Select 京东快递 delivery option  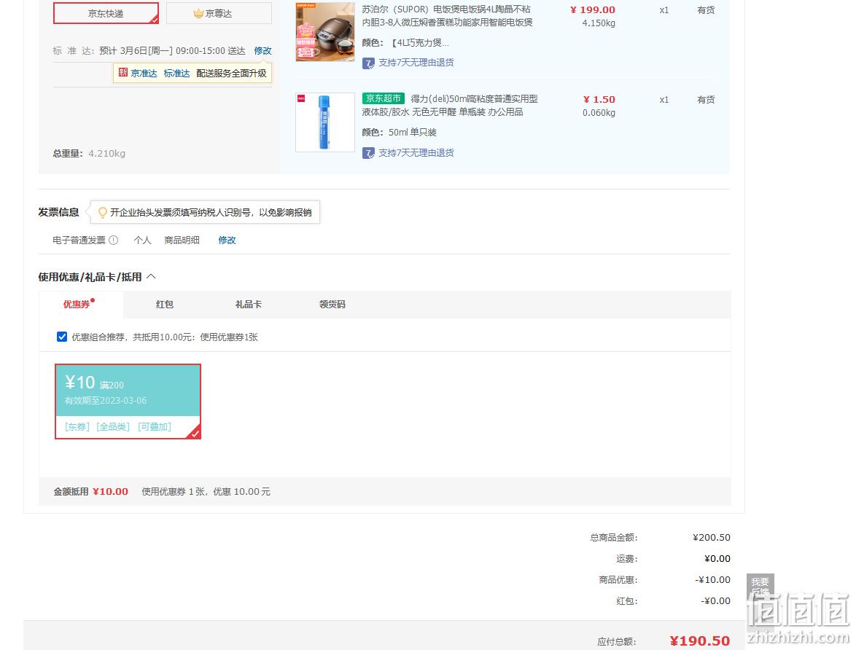[106, 13]
